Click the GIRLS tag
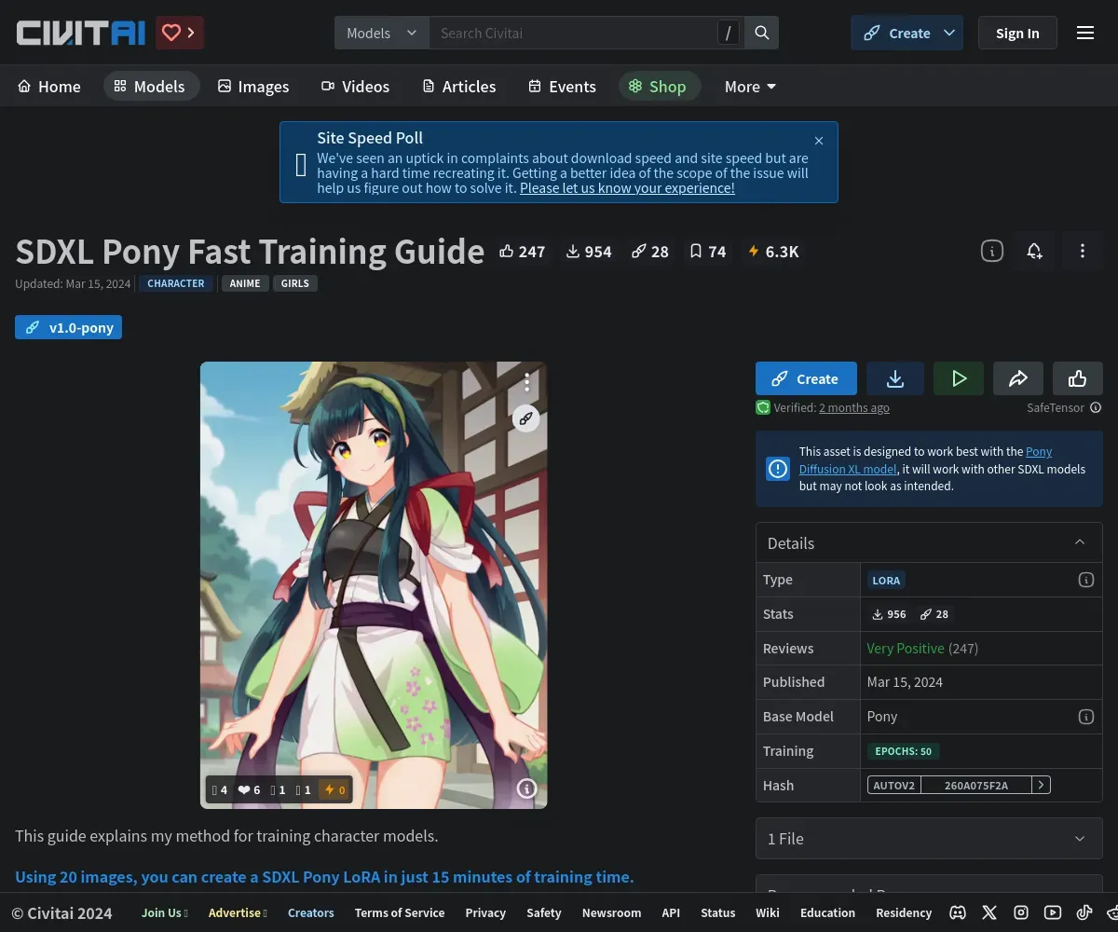 (295, 283)
